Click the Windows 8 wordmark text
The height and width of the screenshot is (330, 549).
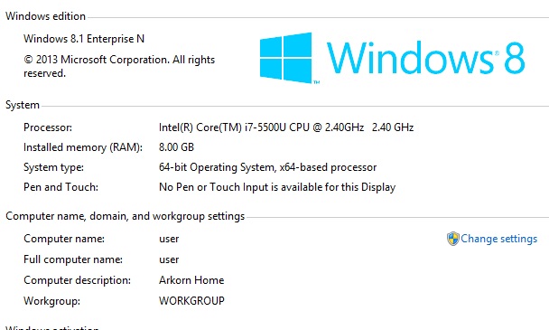click(x=425, y=58)
